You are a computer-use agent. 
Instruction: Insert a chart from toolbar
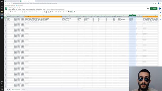click(70, 12)
